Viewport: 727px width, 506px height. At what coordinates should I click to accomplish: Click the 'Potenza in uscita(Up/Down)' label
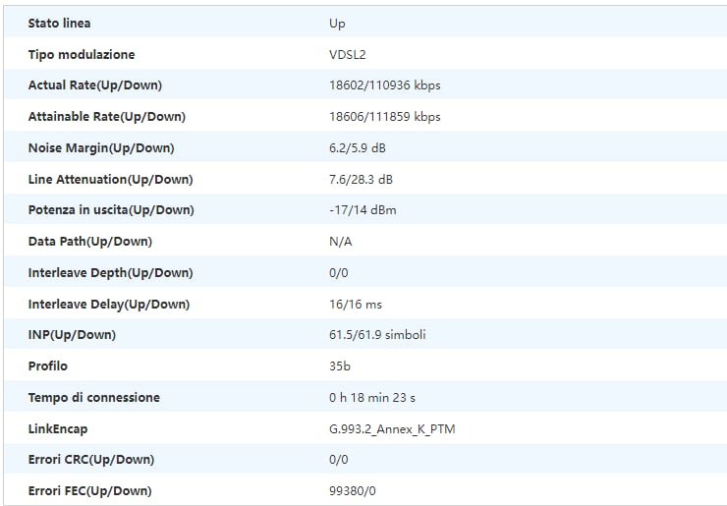pyautogui.click(x=111, y=210)
